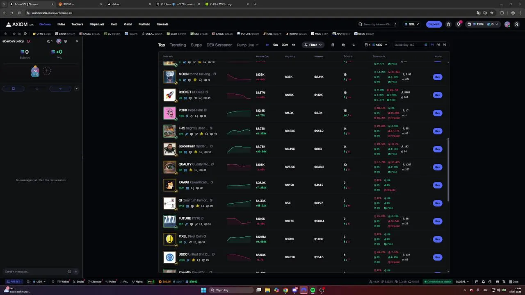Open the Portfolio page
Viewport: 525px width, 295px height.
pos(144,24)
